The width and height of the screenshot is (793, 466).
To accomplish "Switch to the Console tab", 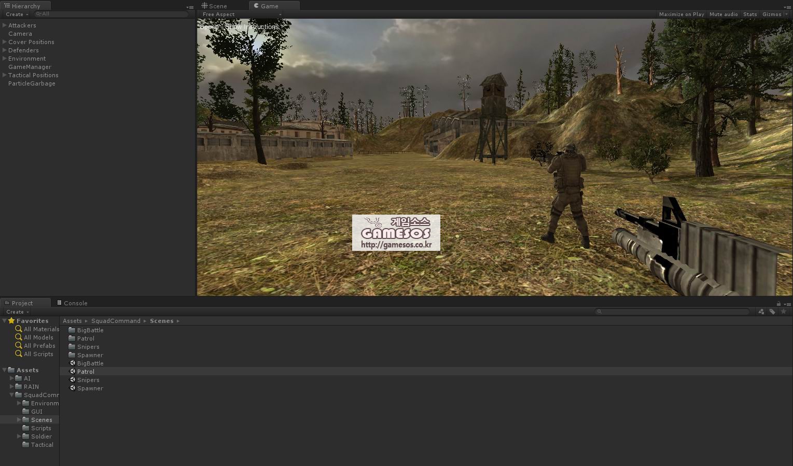I will click(x=72, y=303).
